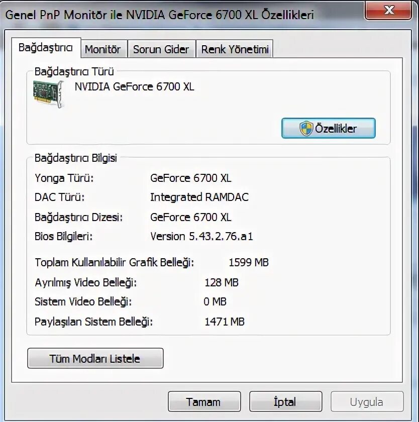Click the Uygula button
Viewport: 419px width, 422px height.
click(367, 401)
